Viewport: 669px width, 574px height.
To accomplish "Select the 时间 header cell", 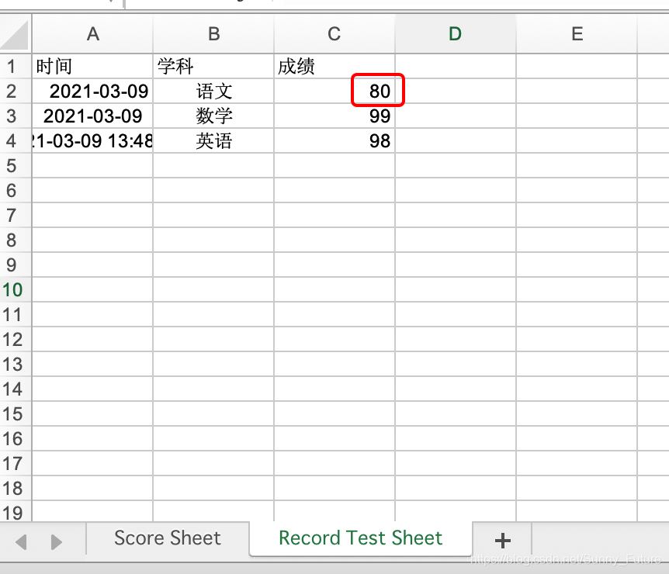I will point(93,67).
